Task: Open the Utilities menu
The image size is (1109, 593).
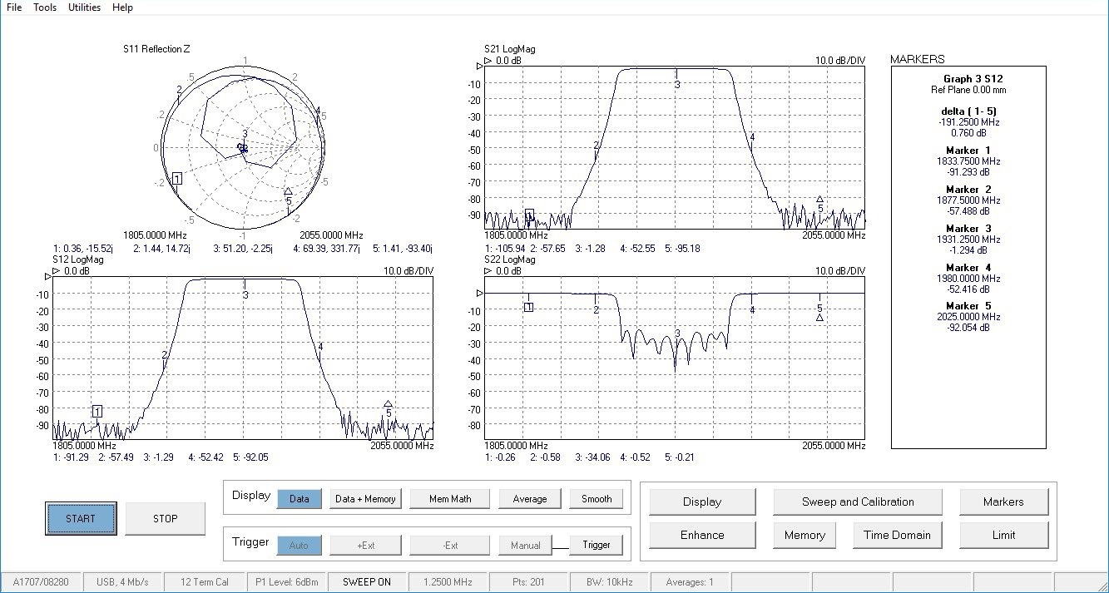Action: click(x=84, y=7)
